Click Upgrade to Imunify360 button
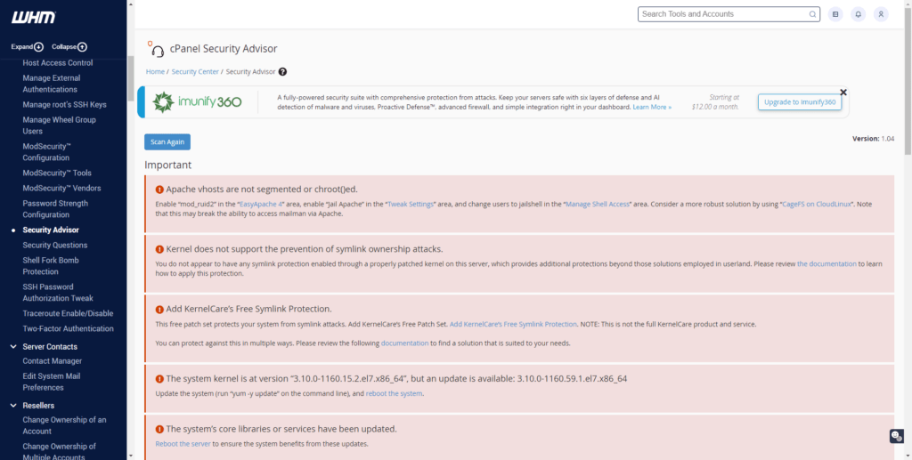 point(800,102)
